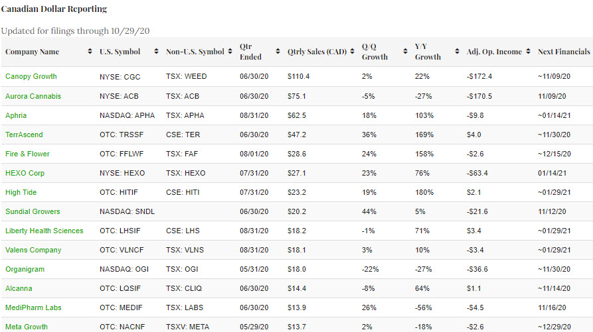Click sort arrows beside U.S. Symbol header
The width and height of the screenshot is (593, 332).
[157, 52]
